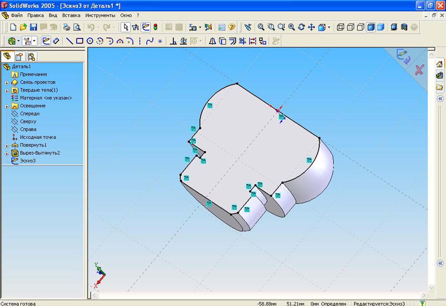This screenshot has width=446, height=306.
Task: Switch to the FeatureManager design tree tab
Action: (x=7, y=56)
